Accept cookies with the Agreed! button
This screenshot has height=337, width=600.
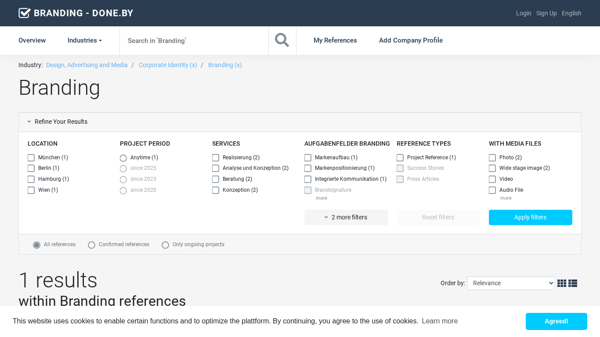556,321
